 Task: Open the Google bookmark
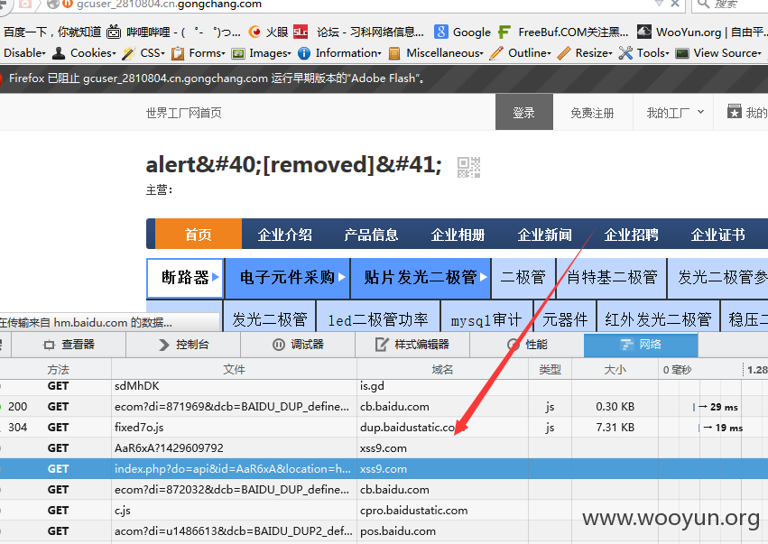pyautogui.click(x=462, y=32)
